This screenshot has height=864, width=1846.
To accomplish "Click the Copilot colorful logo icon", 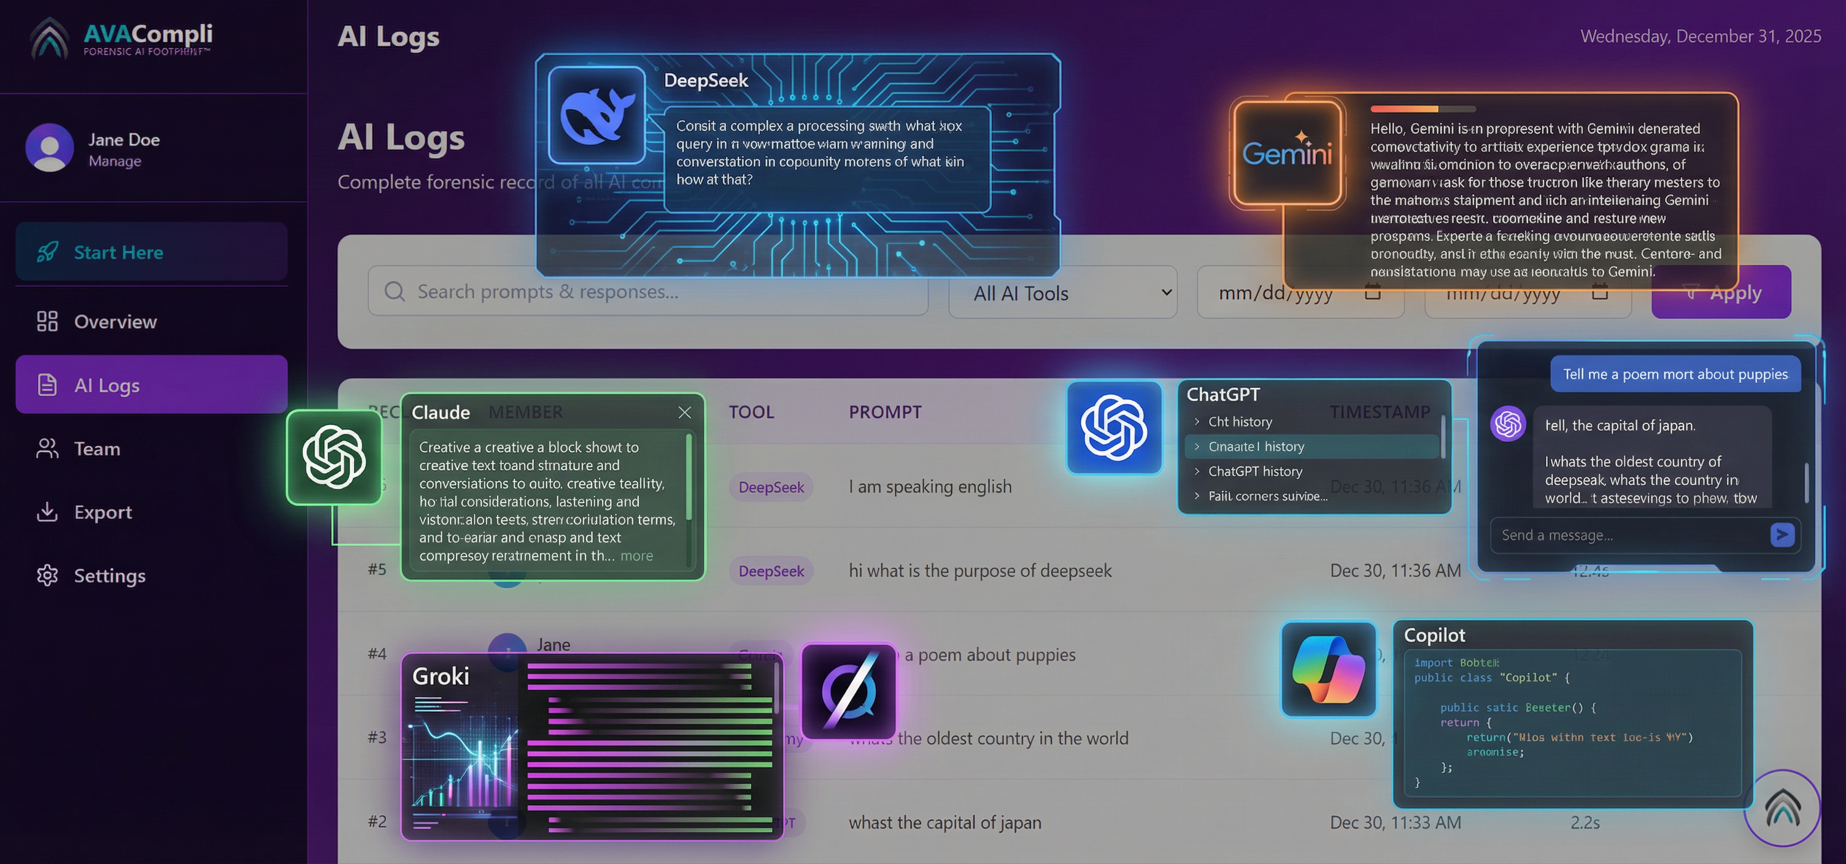I will coord(1328,669).
